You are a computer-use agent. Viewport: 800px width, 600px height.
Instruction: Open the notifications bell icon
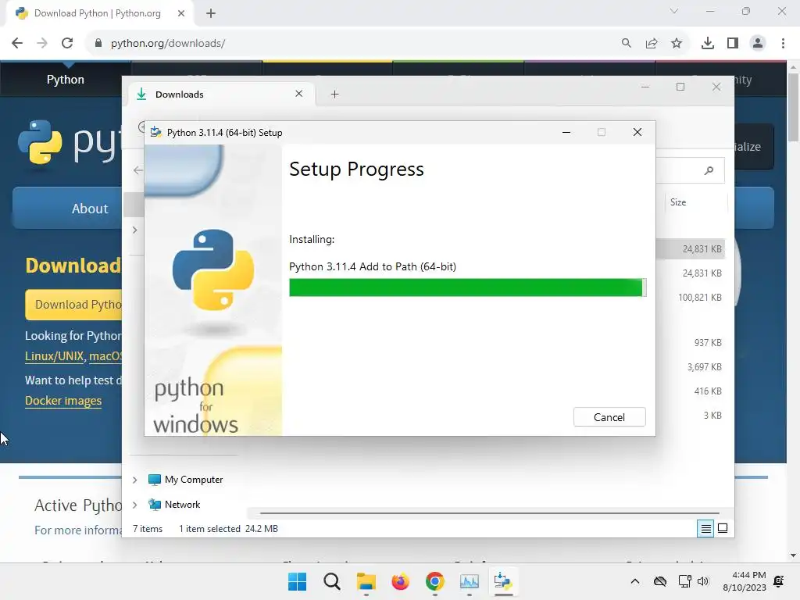click(x=779, y=581)
